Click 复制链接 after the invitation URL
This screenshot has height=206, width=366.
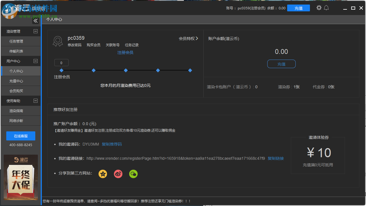tap(275, 158)
